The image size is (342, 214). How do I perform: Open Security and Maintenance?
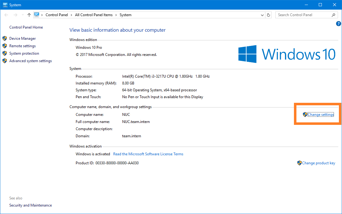[30, 205]
